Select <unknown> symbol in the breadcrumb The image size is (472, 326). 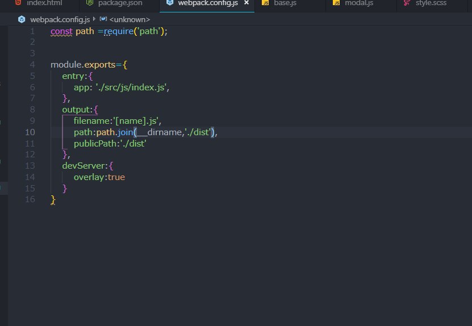[130, 19]
